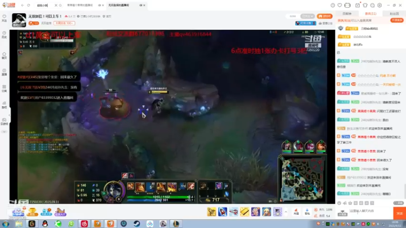
Task: Open the recharge icon beside gifts
Action: [x=296, y=212]
